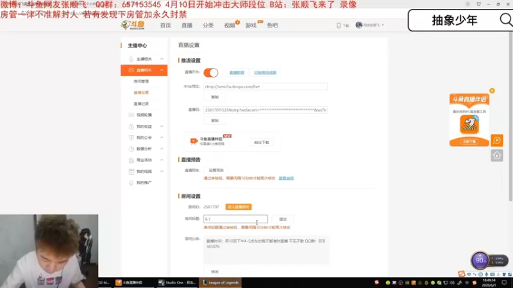Submit the room title with 提交
Image resolution: width=513 pixels, height=288 pixels.
(283, 219)
